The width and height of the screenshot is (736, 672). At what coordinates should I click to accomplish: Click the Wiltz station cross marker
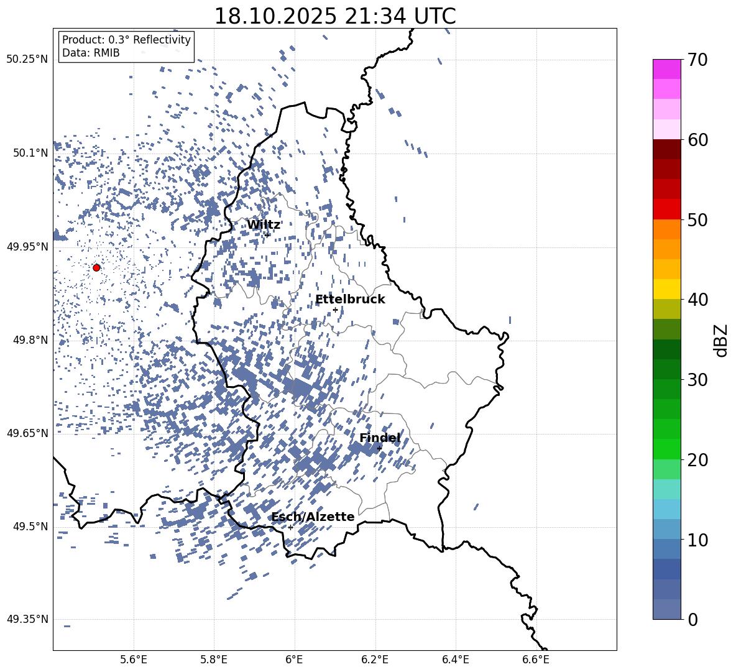click(x=267, y=235)
